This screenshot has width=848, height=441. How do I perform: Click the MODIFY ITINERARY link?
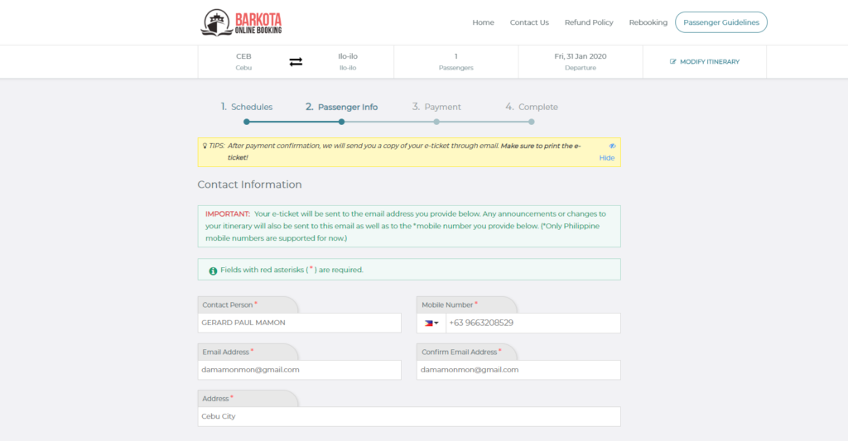(x=705, y=61)
